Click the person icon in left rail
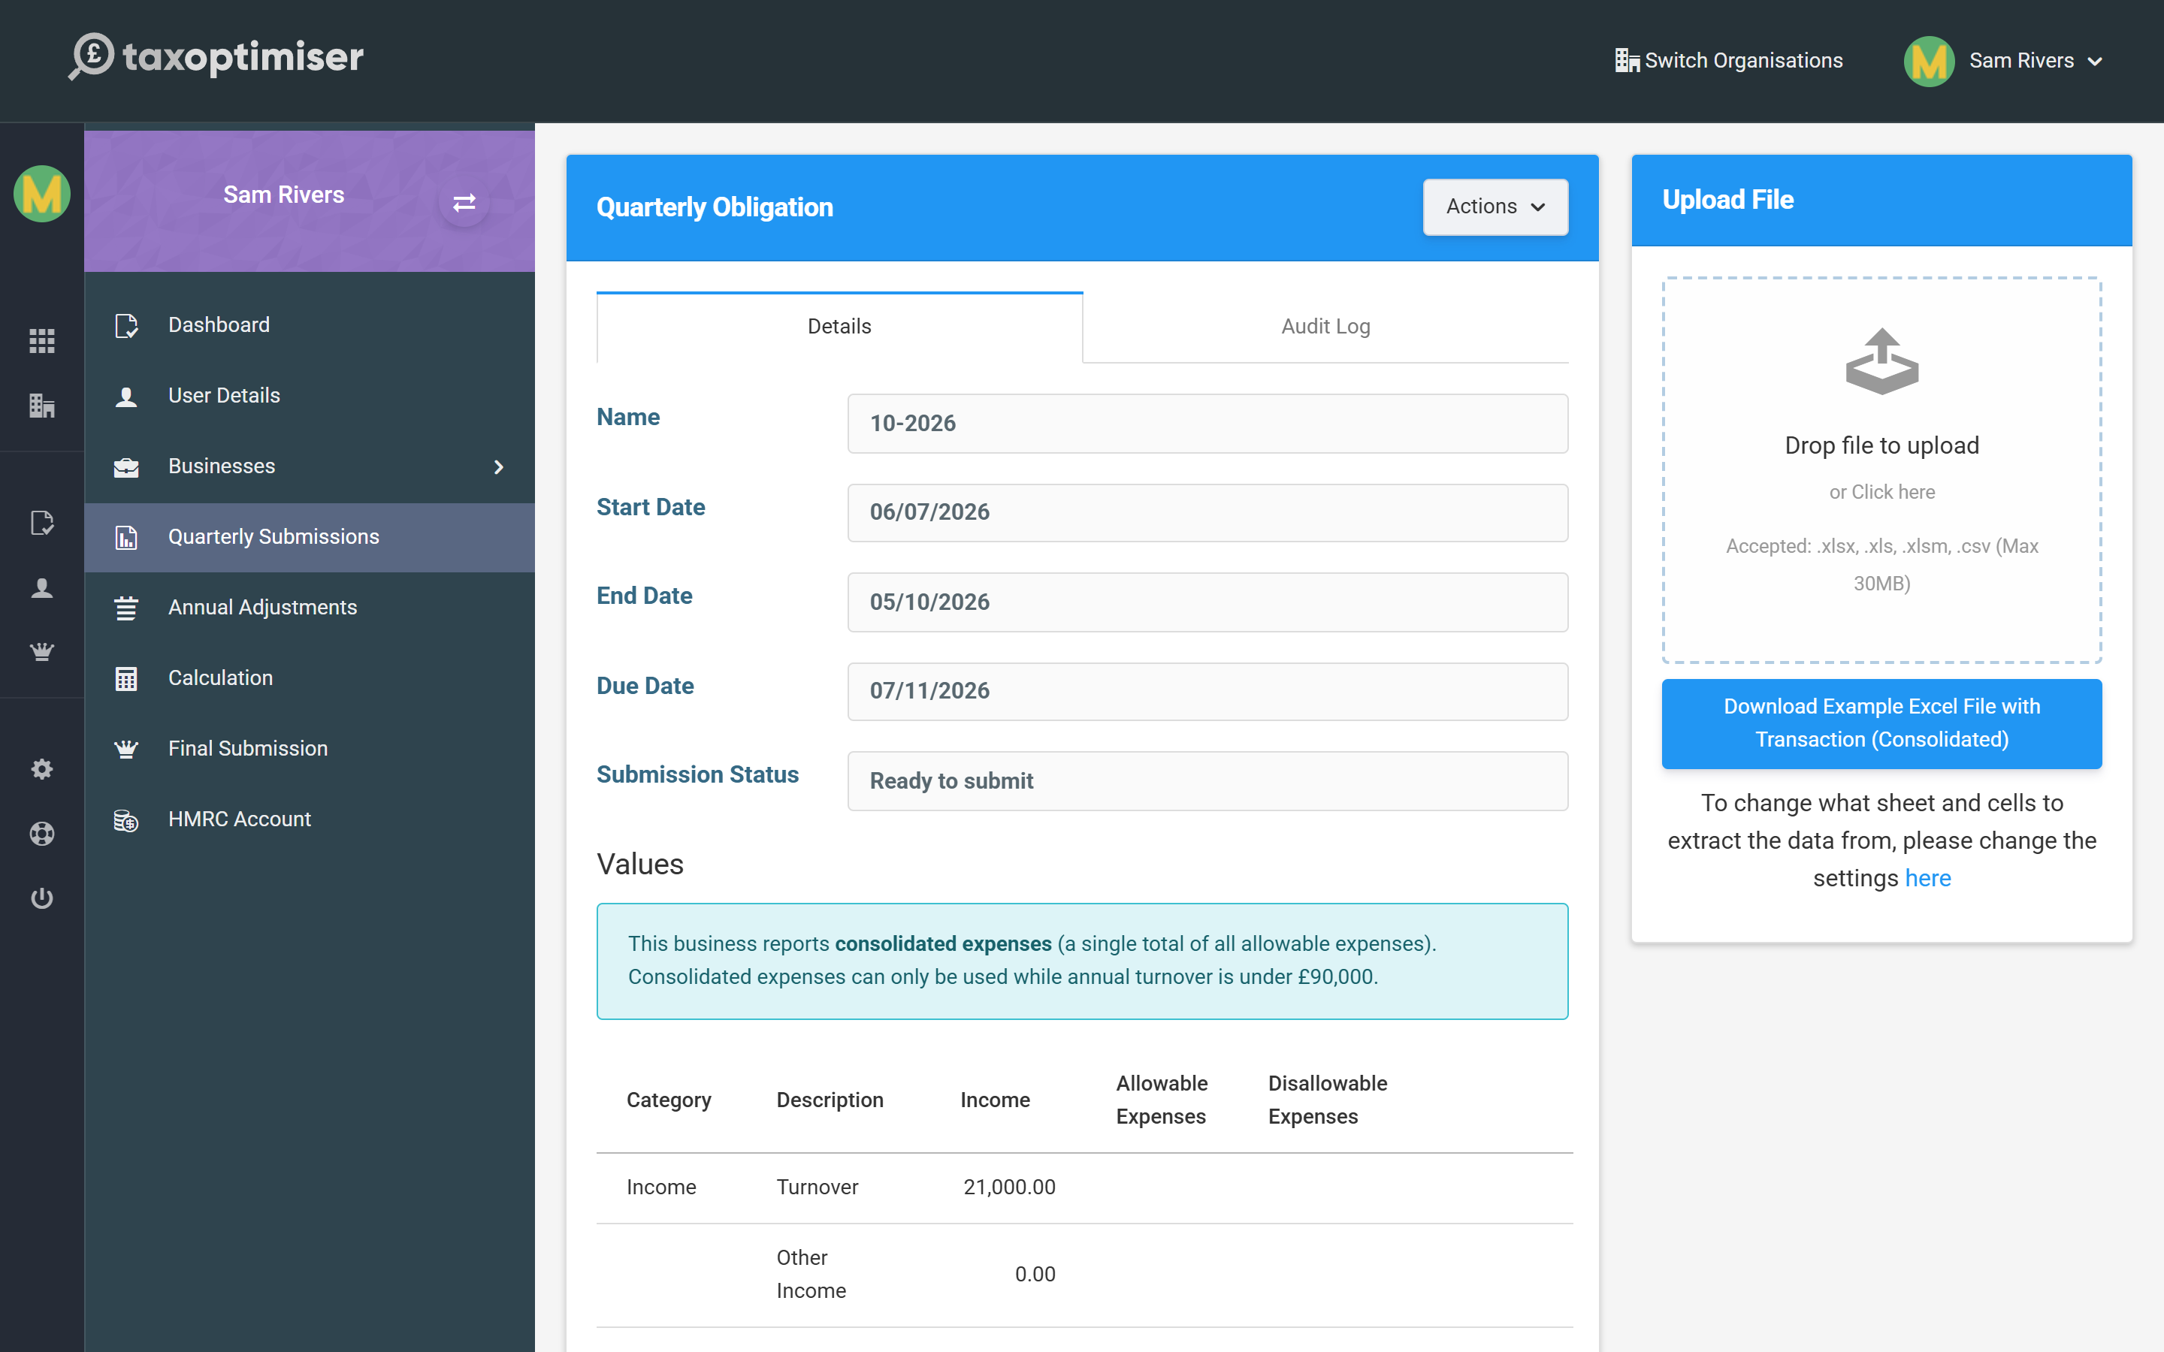The width and height of the screenshot is (2164, 1352). pyautogui.click(x=42, y=587)
